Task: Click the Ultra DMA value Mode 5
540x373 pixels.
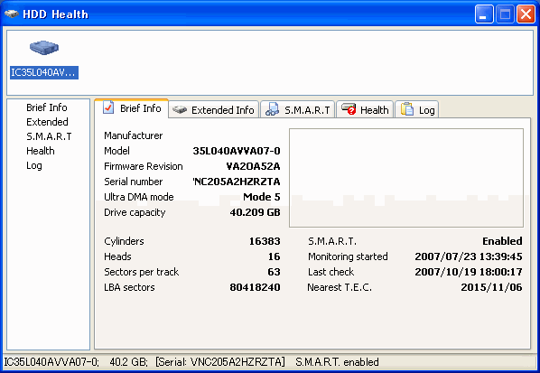Action: coord(262,197)
